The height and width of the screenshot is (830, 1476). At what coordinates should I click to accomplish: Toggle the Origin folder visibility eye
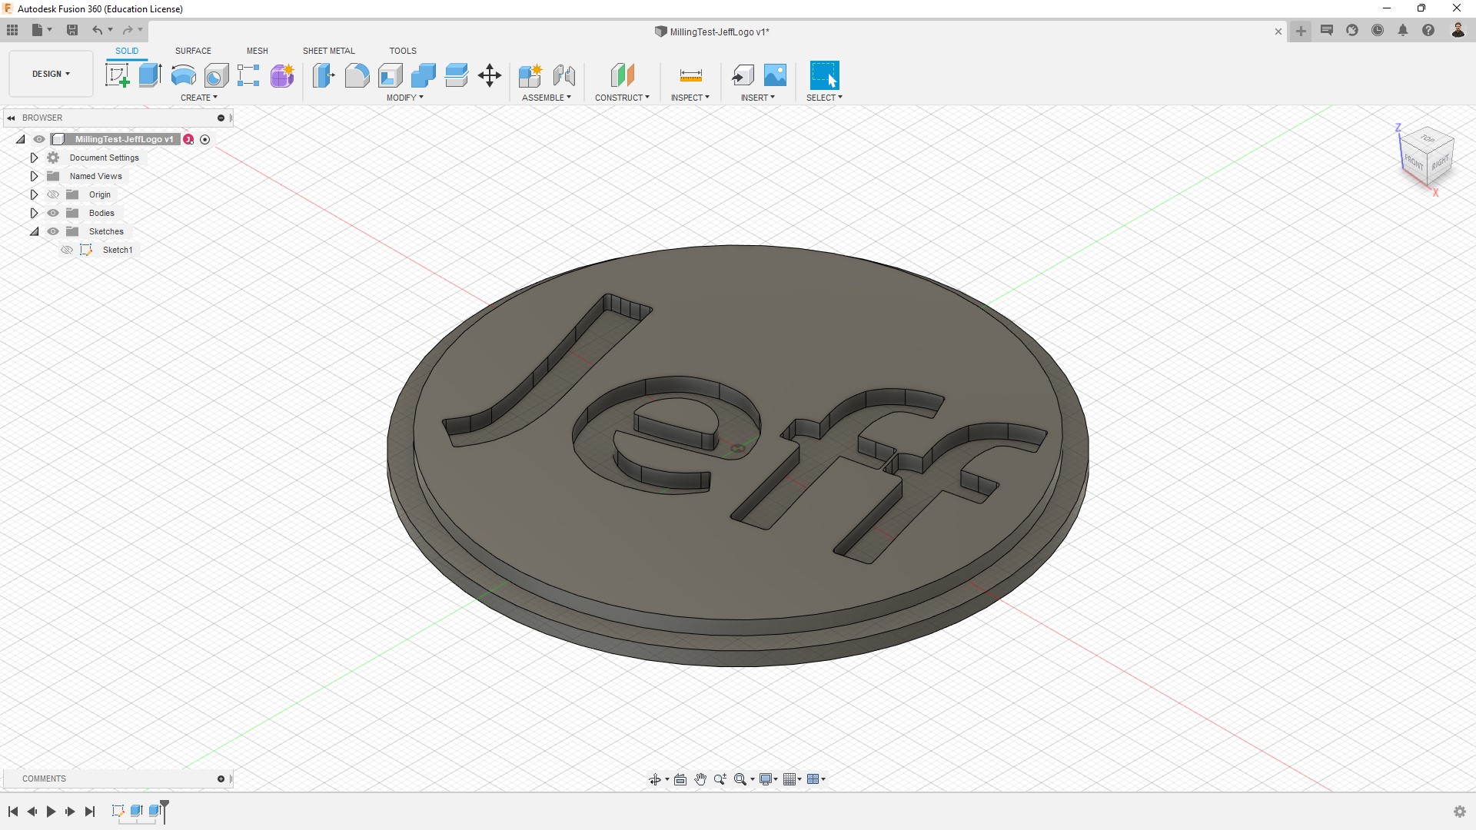click(53, 194)
